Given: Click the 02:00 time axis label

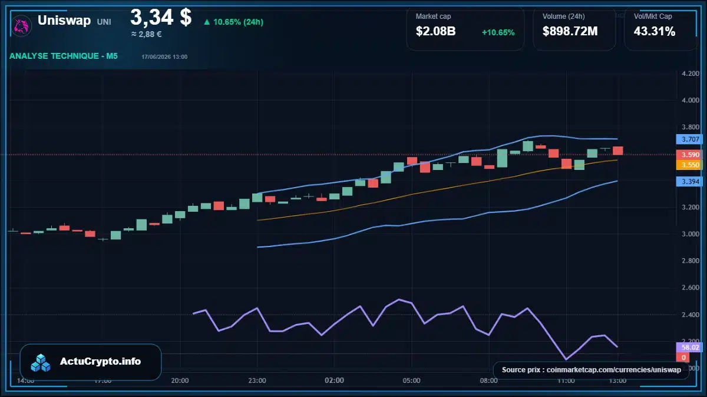Looking at the screenshot, I should point(334,381).
